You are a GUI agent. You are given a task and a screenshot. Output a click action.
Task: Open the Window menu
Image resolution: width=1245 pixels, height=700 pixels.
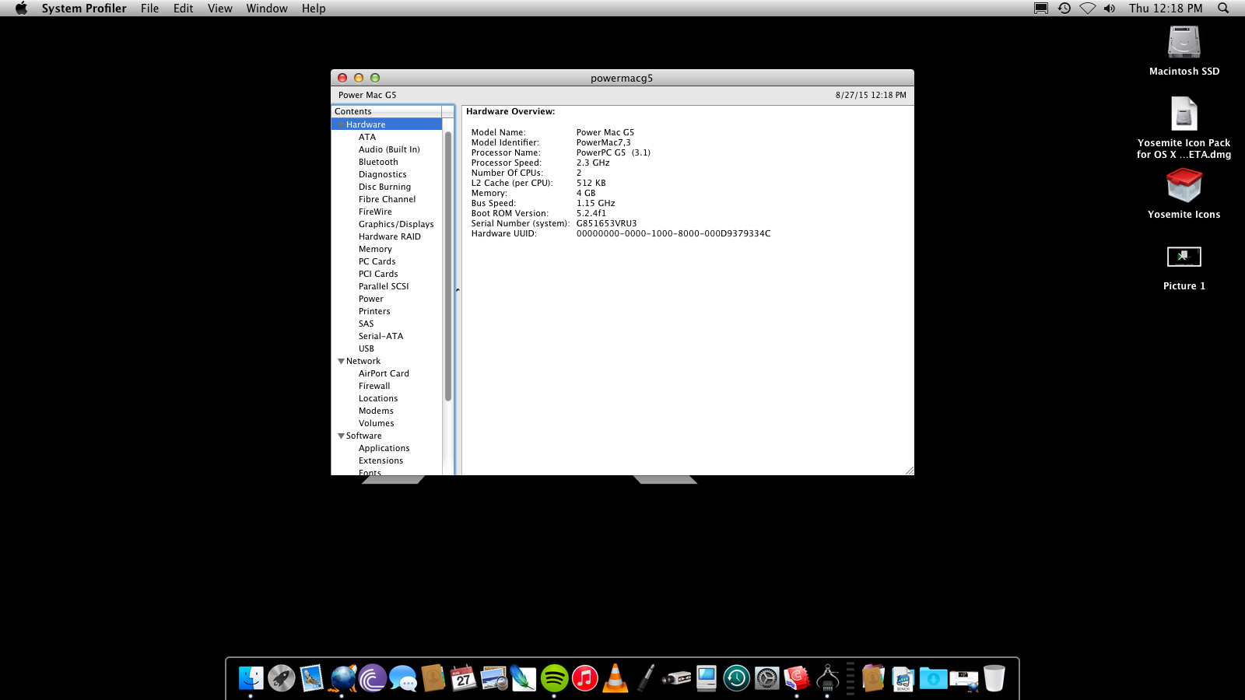click(267, 9)
